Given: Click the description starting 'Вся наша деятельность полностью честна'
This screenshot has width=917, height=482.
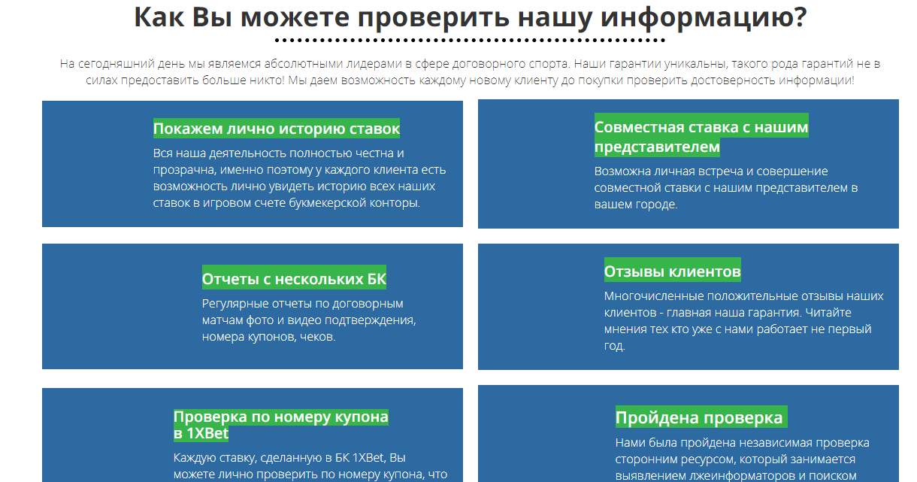Looking at the screenshot, I should (301, 178).
